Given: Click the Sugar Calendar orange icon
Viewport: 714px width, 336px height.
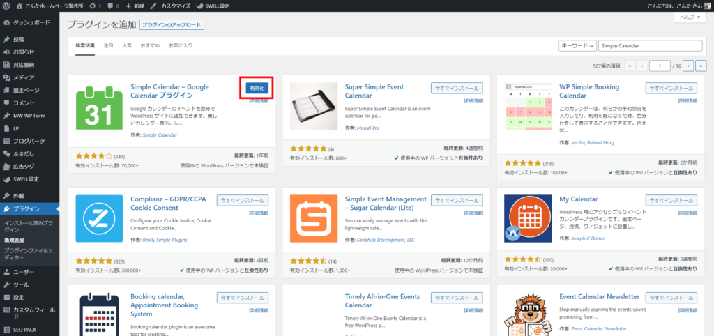Looking at the screenshot, I should 314,218.
